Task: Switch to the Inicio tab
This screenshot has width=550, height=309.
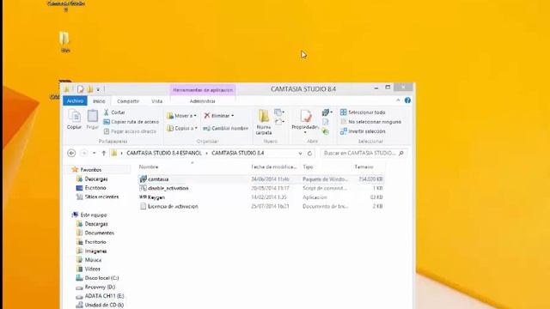Action: (99, 101)
